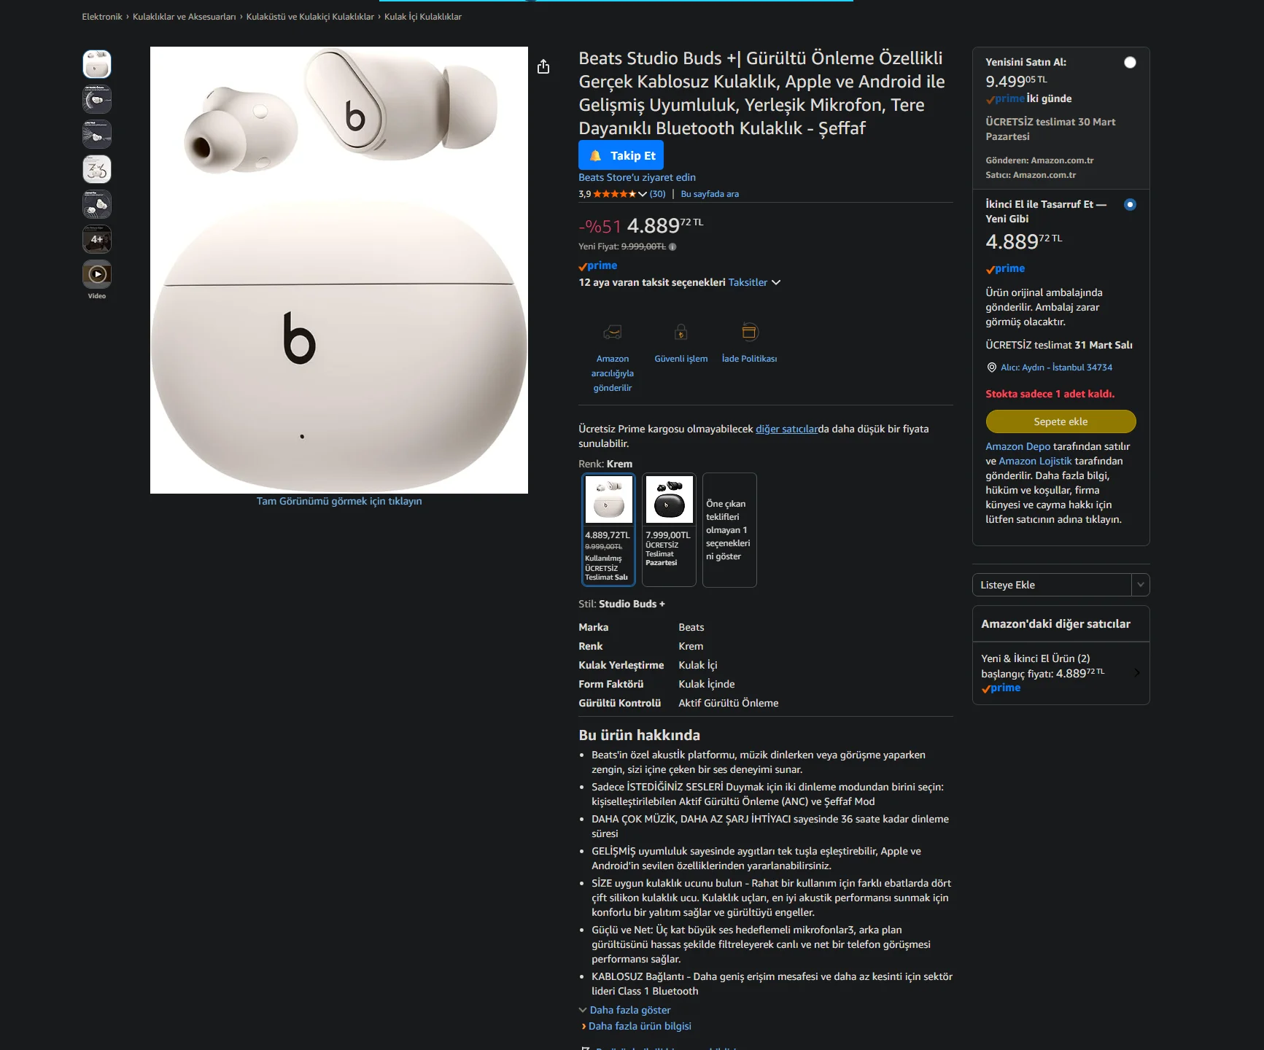This screenshot has width=1264, height=1050.
Task: Click the İade Politikası box icon
Action: pos(749,332)
